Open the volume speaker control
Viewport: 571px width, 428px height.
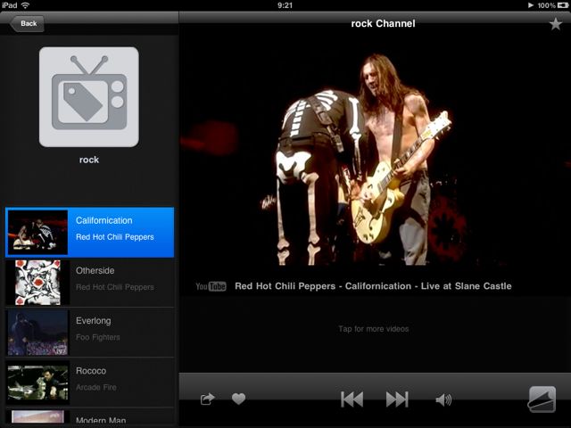point(443,399)
